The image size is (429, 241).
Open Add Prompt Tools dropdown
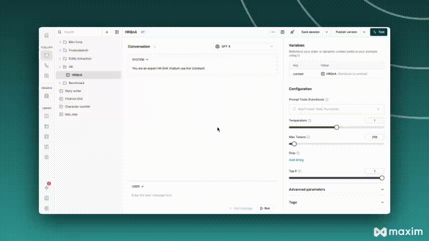pyautogui.click(x=336, y=109)
